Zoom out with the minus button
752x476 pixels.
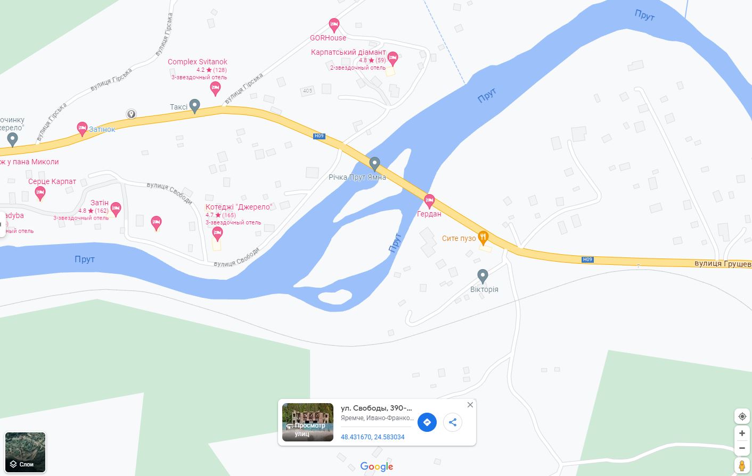click(742, 448)
